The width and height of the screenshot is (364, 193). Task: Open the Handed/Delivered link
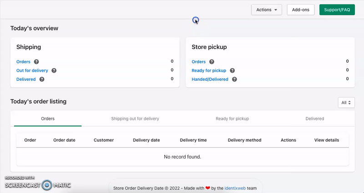[210, 79]
